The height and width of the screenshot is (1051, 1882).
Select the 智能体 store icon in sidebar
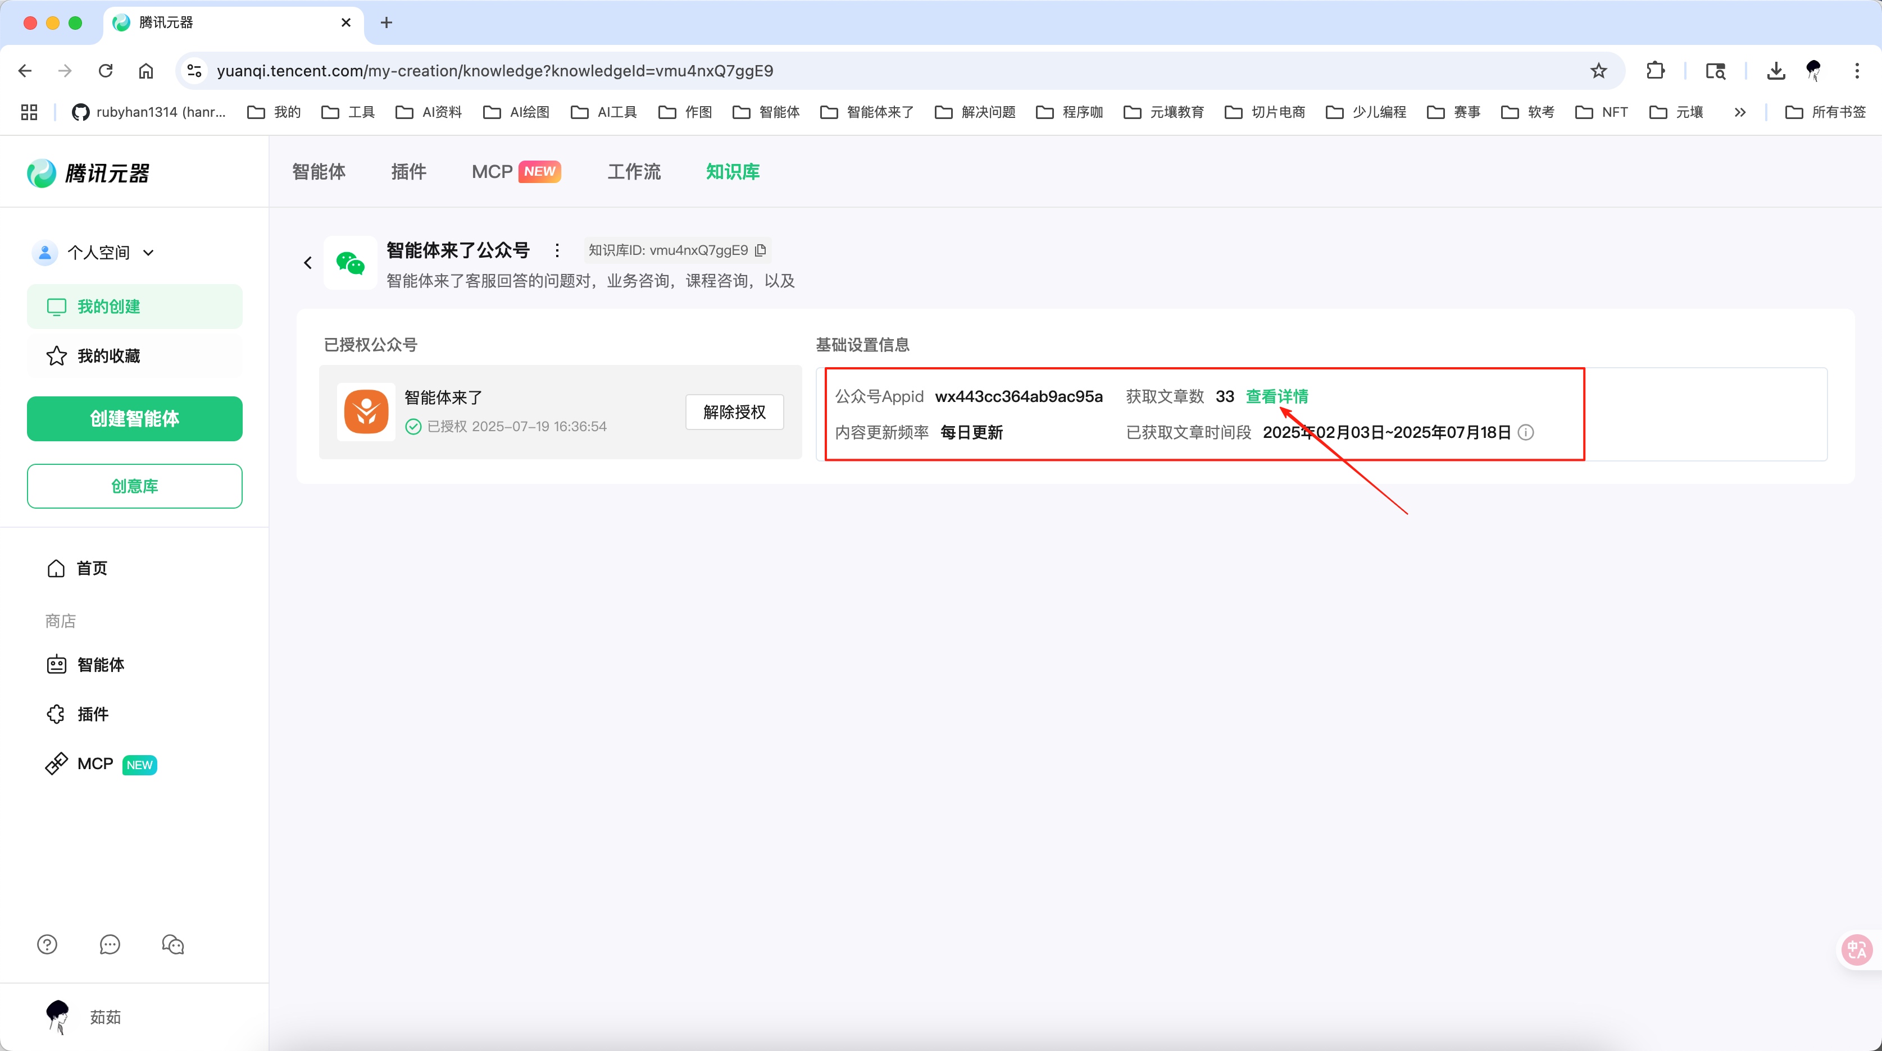pos(56,665)
